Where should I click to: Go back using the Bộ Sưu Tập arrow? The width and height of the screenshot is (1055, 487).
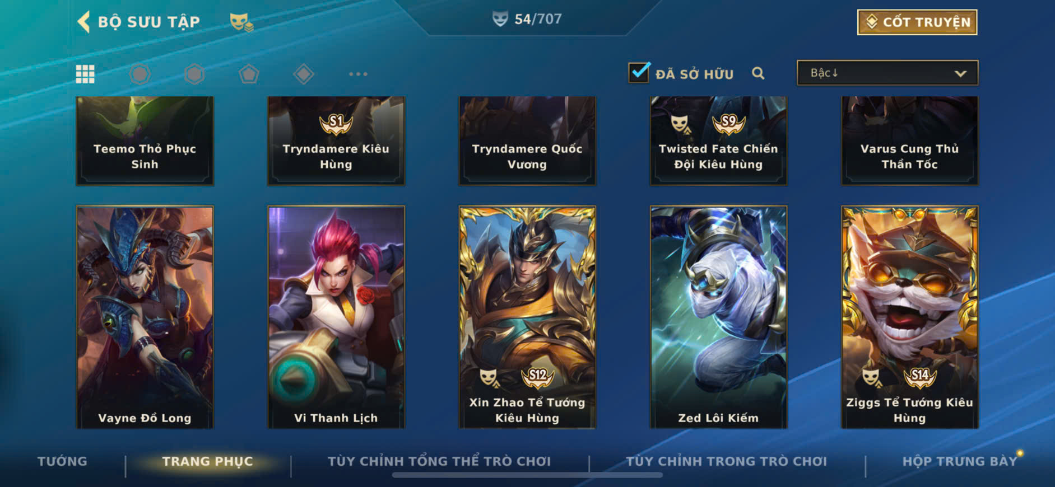[84, 22]
